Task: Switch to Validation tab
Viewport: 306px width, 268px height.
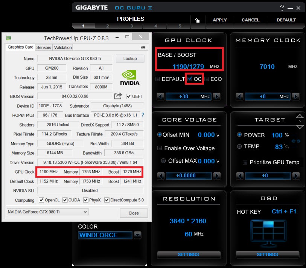Action: [x=63, y=47]
